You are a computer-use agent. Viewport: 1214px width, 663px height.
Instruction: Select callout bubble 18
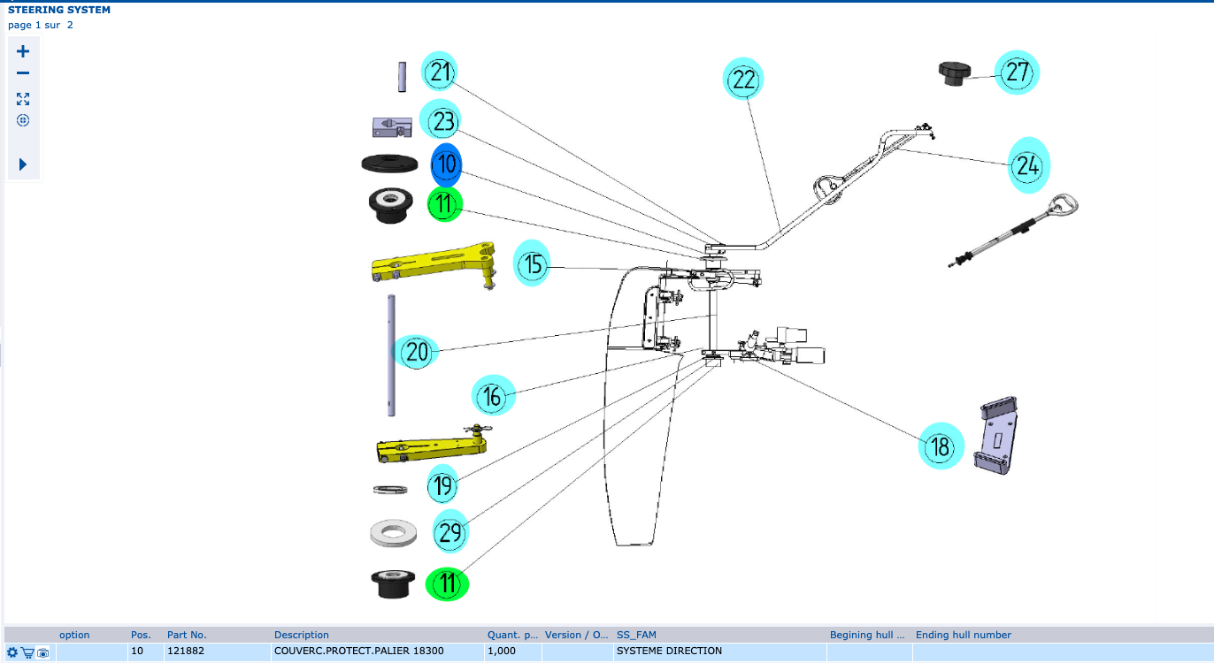coord(941,446)
